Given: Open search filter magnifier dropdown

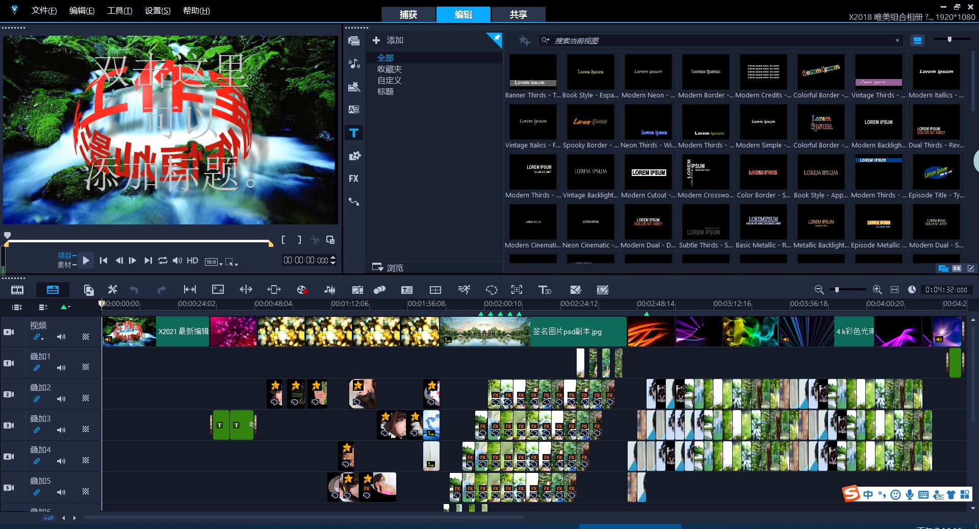Looking at the screenshot, I should pyautogui.click(x=546, y=40).
